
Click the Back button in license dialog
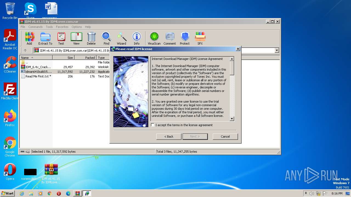(169, 137)
